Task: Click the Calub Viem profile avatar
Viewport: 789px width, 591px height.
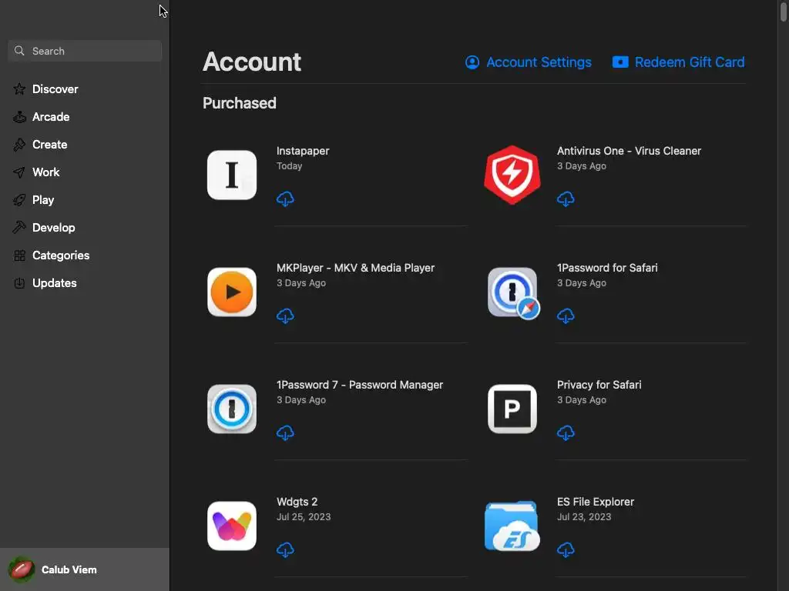Action: coord(22,569)
